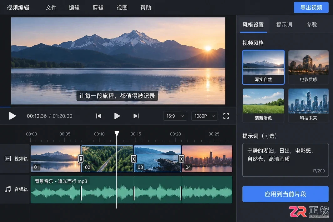
Task: Open the 编辑 menu
Action: [74, 8]
